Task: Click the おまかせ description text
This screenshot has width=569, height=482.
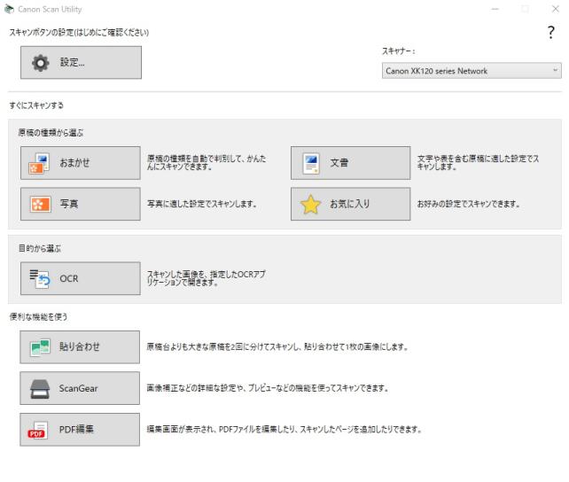Action: [207, 162]
